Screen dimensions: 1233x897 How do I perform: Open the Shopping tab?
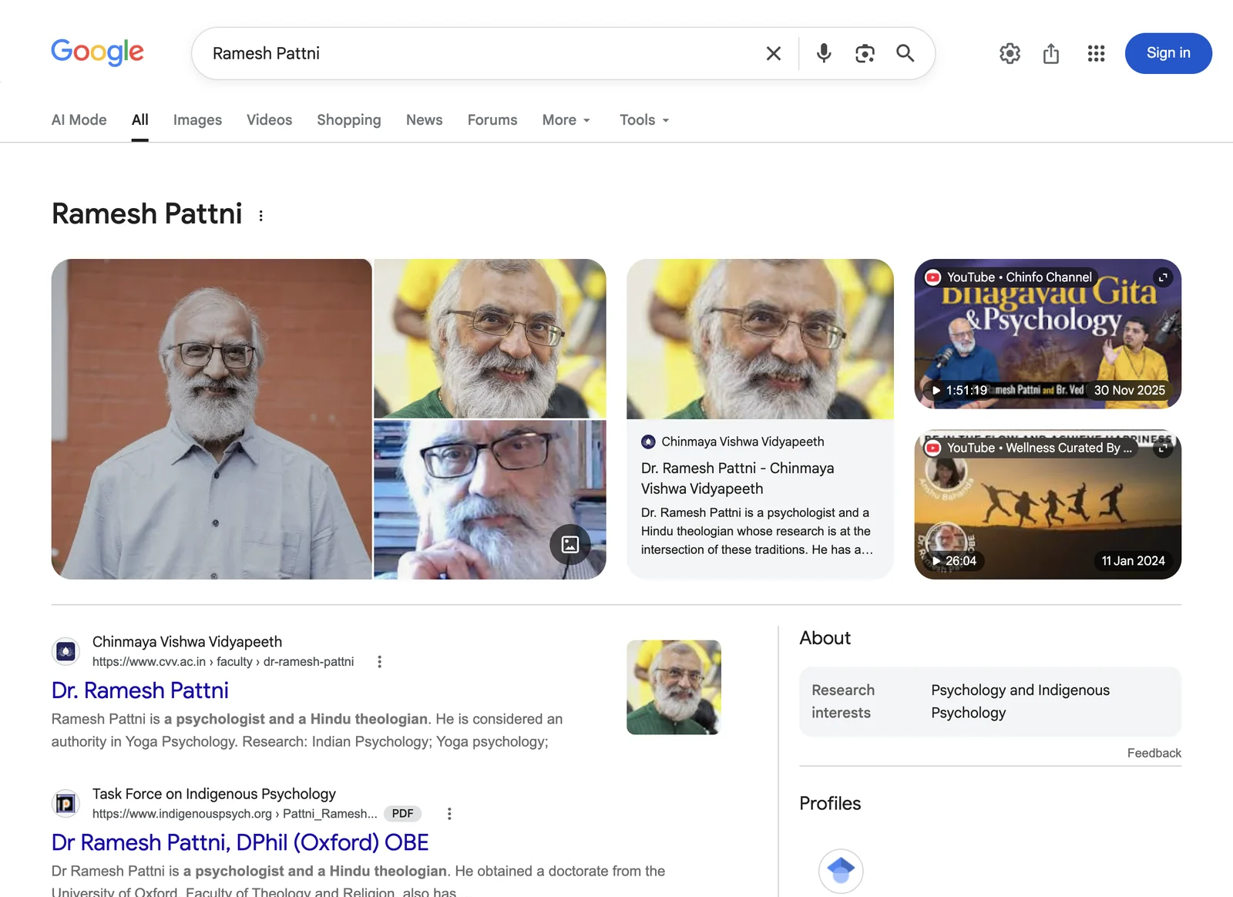click(349, 119)
